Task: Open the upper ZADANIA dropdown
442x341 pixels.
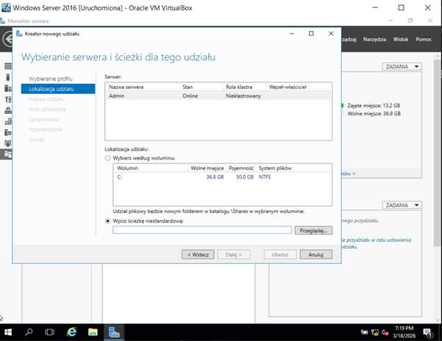Action: coord(402,67)
